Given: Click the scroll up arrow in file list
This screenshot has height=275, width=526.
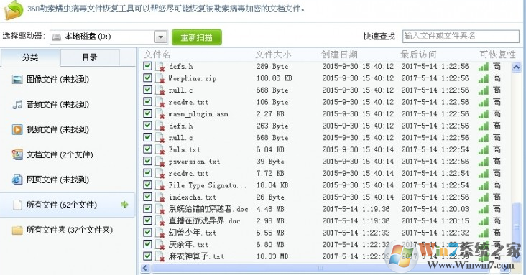Looking at the screenshot, I should (517, 67).
